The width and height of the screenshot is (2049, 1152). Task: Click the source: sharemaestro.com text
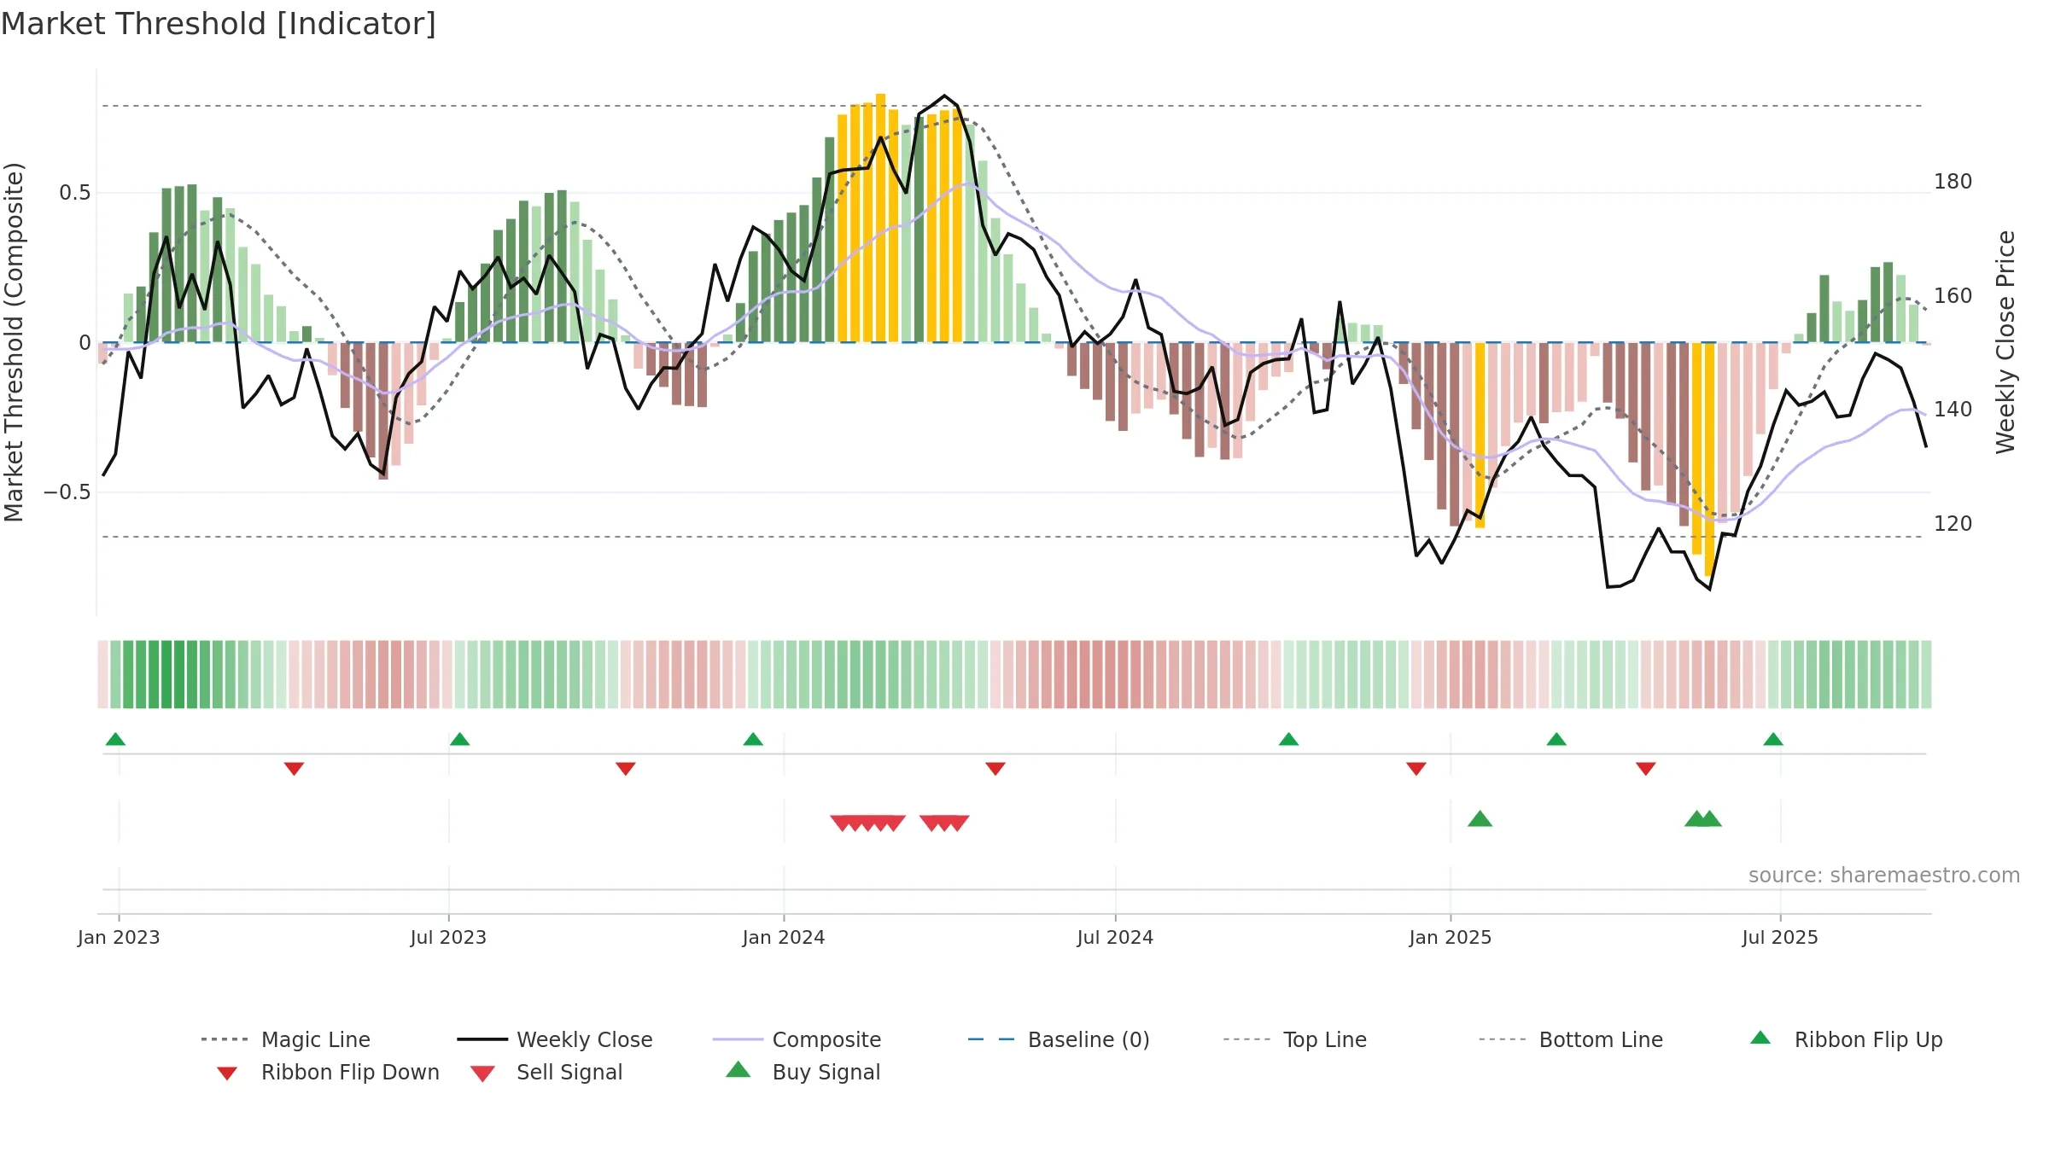click(1884, 876)
